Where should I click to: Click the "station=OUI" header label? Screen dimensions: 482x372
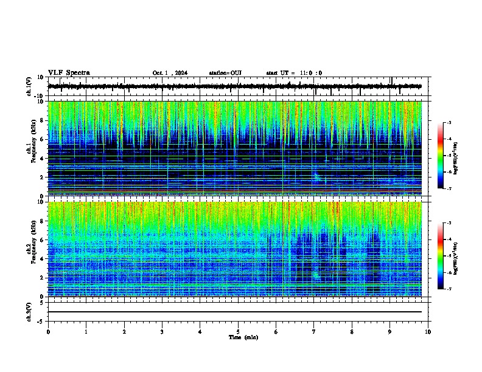pyautogui.click(x=225, y=73)
